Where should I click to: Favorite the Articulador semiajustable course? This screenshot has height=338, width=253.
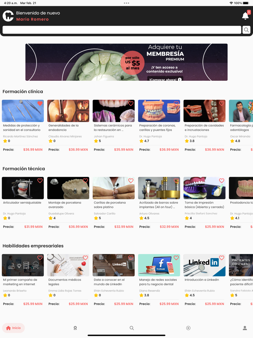coord(40,181)
